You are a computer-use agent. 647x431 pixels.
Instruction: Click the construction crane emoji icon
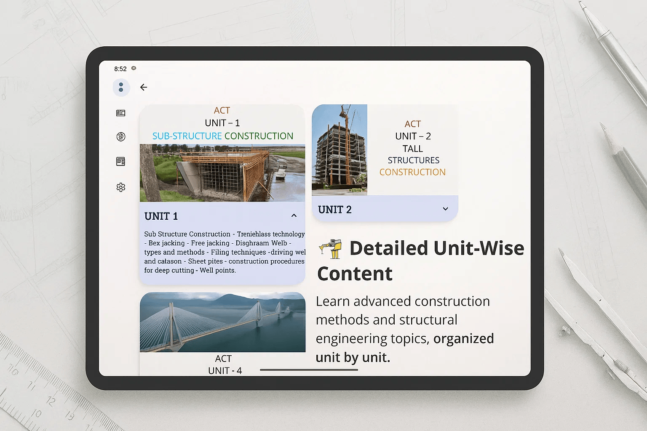pos(332,248)
